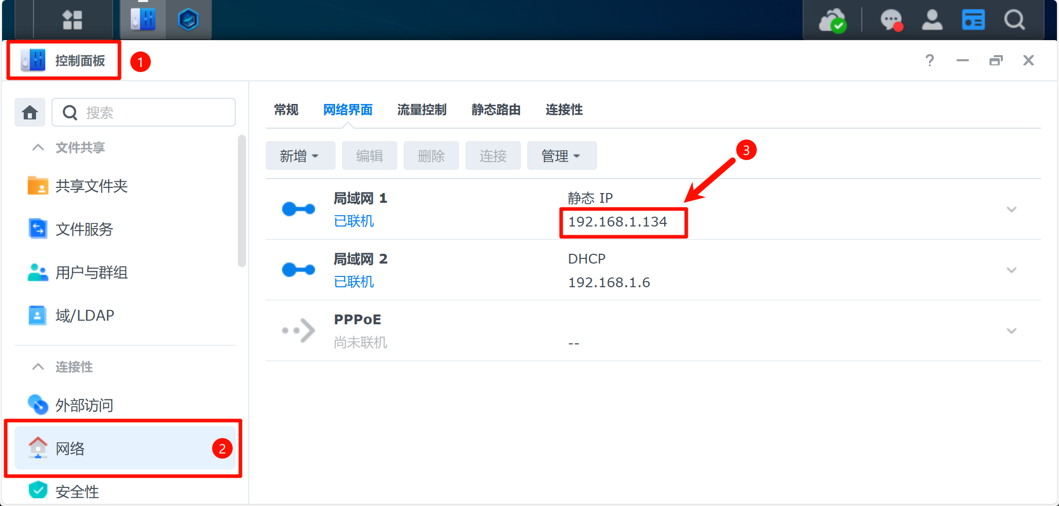
Task: Select the PPPoE interface name
Action: (x=357, y=320)
